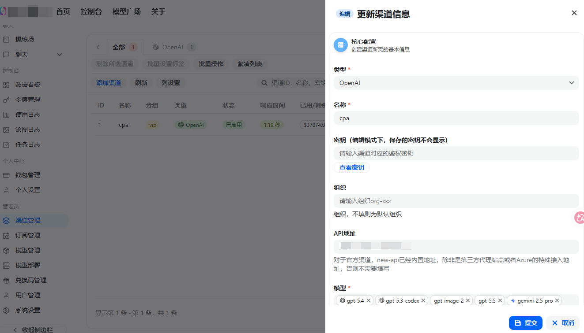Click the 列设置 column settings button
584x333 pixels.
pos(171,83)
